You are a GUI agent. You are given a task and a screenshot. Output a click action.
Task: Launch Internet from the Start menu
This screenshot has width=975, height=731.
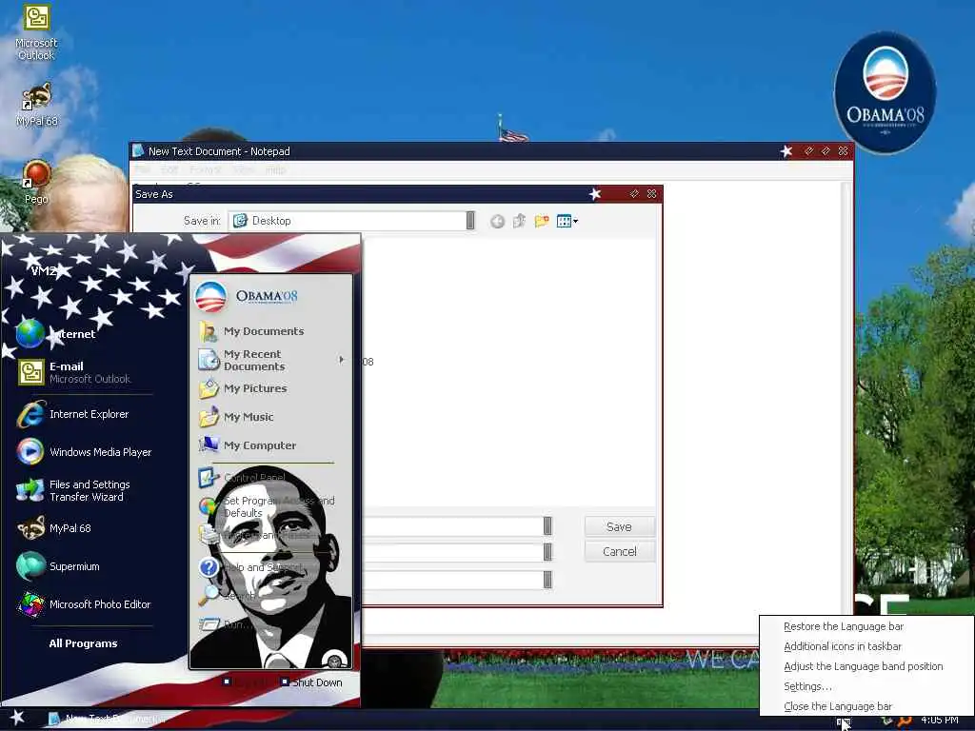[56, 334]
